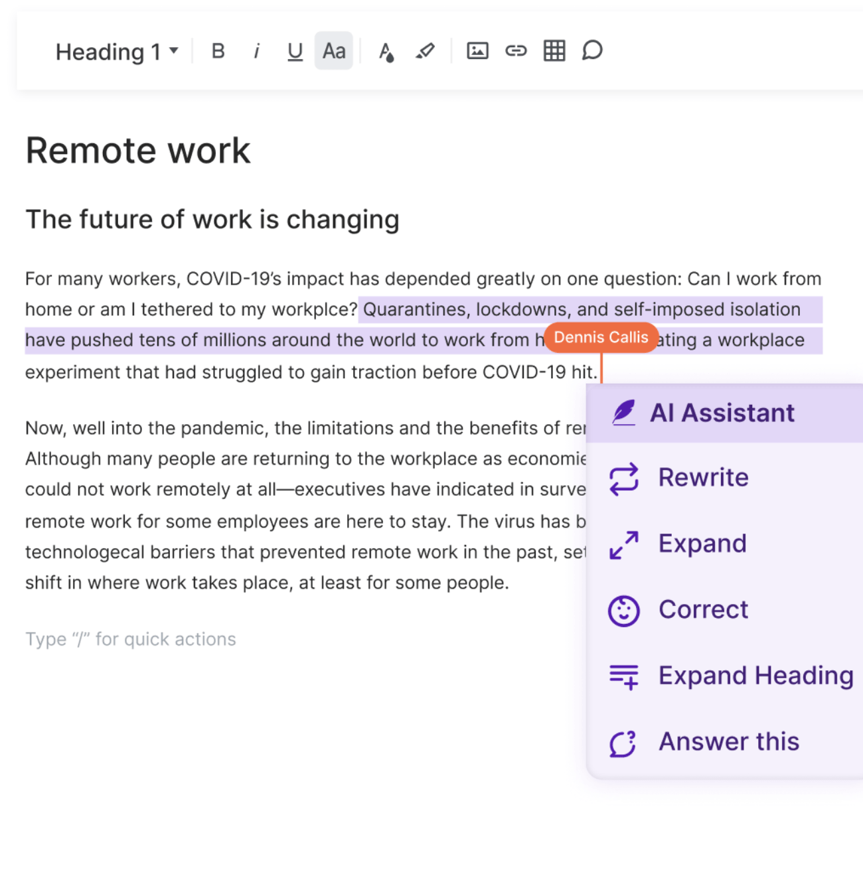Add a comment via speech bubble icon
The width and height of the screenshot is (863, 884).
pyautogui.click(x=592, y=50)
